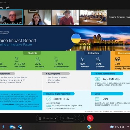Expand the system tray hidden icons chevron
Viewport: 130px width, 130px height.
click(x=128, y=127)
